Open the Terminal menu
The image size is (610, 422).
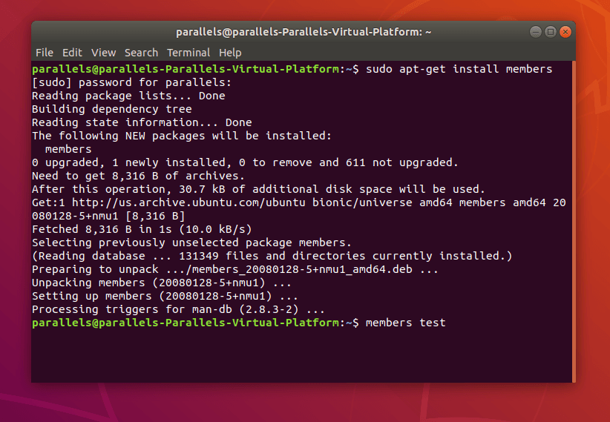[x=188, y=53]
